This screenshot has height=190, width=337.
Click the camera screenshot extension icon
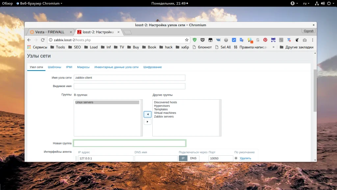(x=304, y=40)
